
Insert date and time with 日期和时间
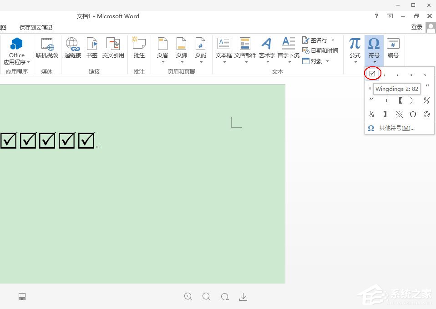coord(322,50)
